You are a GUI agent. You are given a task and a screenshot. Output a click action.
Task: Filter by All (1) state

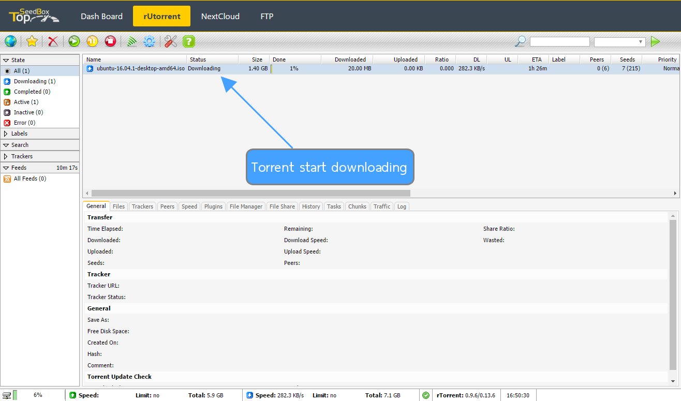click(40, 71)
